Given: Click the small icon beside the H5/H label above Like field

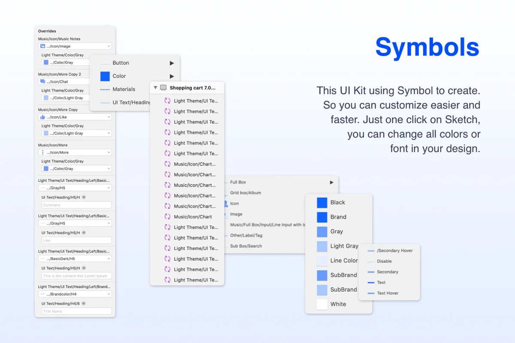Looking at the screenshot, I should click(x=84, y=232).
